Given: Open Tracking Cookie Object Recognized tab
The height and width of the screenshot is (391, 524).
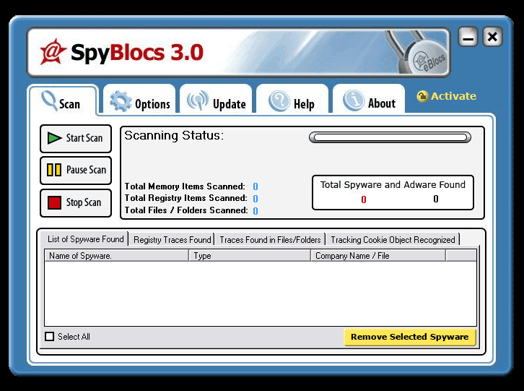Looking at the screenshot, I should tap(393, 240).
